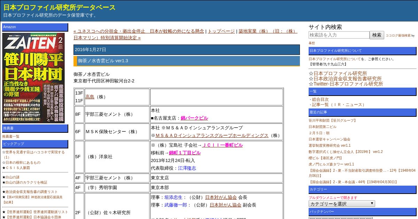Focus the site search input field
Image resolution: width=418 pixels, height=219 pixels.
pyautogui.click(x=339, y=35)
